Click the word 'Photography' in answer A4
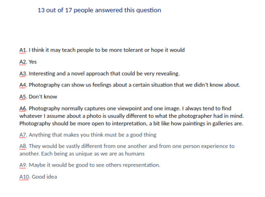 point(44,85)
